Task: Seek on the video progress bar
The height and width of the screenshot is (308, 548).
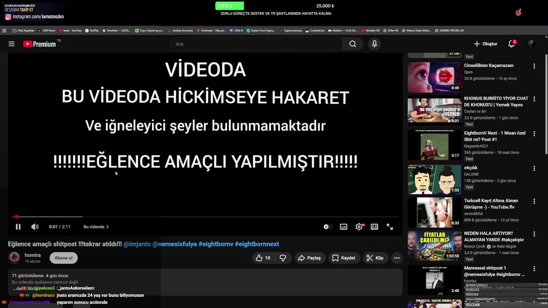Action: coord(205,217)
